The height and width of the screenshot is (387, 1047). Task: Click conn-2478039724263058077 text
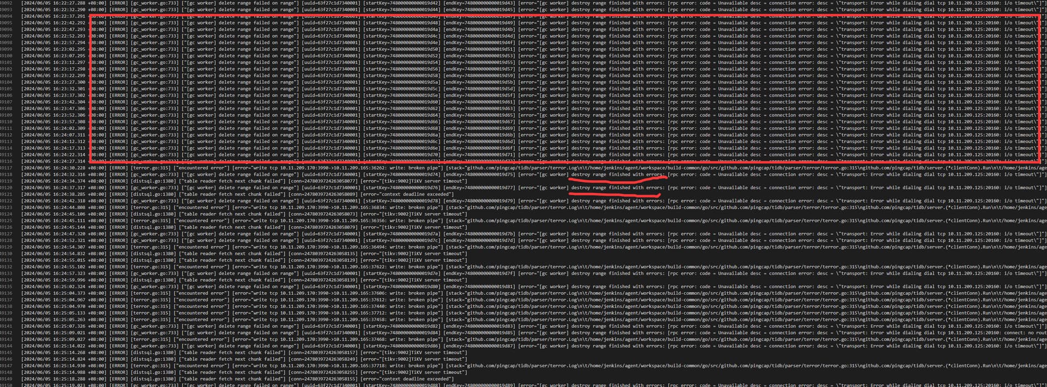tap(324, 181)
